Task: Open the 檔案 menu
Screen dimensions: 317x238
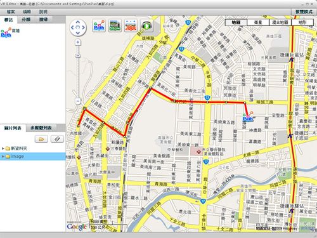Action: 11,12
